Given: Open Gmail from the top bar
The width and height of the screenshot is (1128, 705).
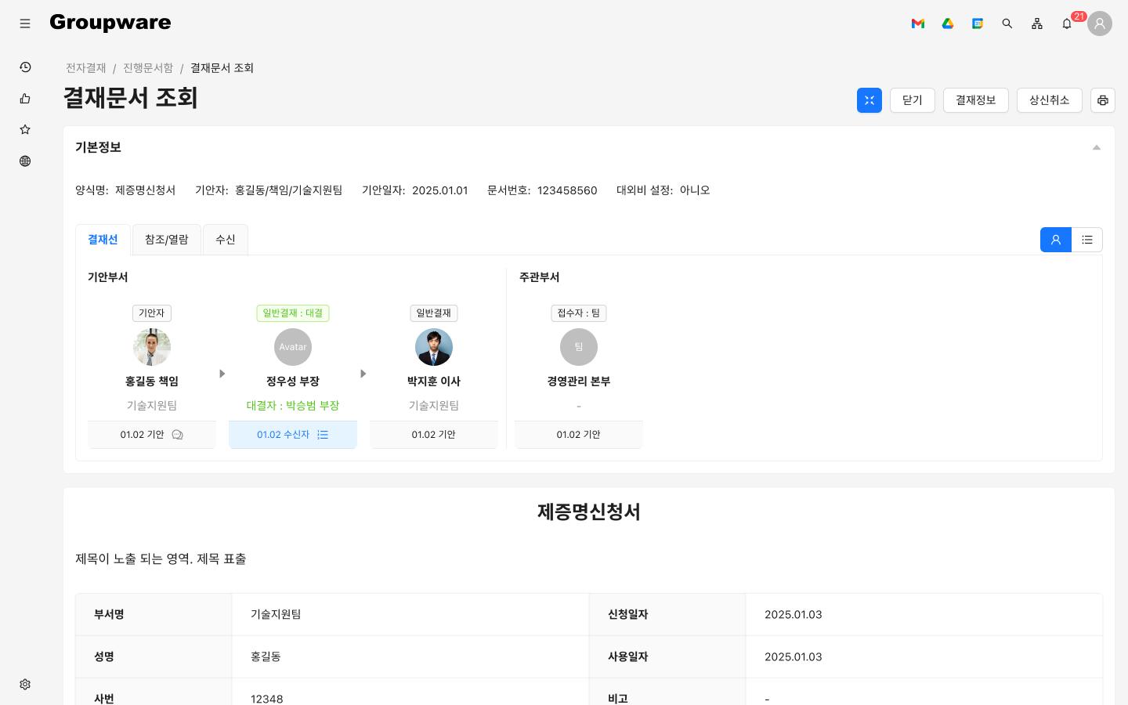Looking at the screenshot, I should click(918, 23).
